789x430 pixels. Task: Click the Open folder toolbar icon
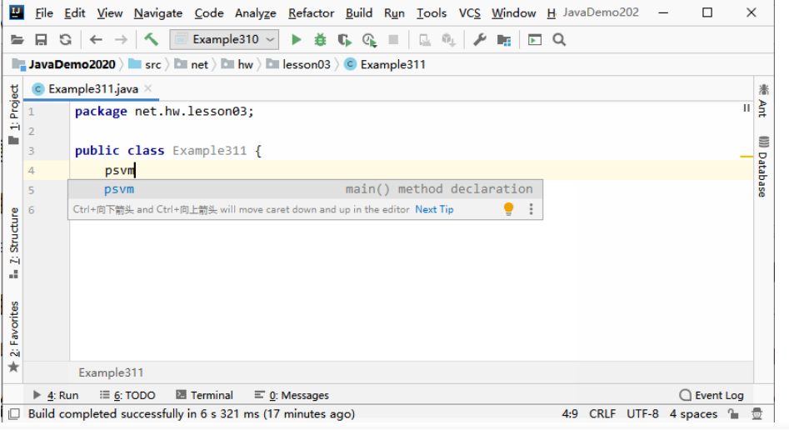[x=17, y=39]
